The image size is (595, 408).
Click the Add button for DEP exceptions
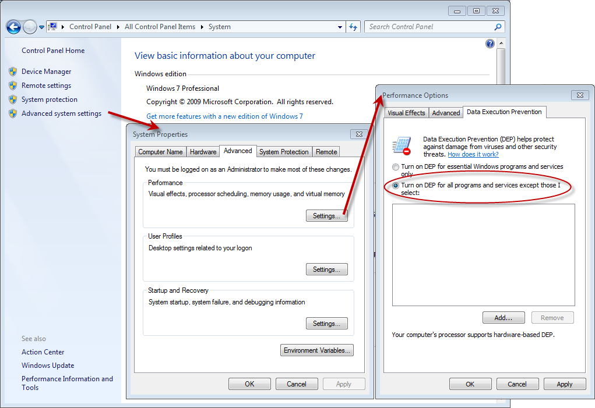[504, 318]
